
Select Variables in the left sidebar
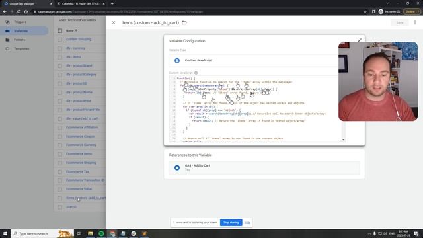click(21, 31)
